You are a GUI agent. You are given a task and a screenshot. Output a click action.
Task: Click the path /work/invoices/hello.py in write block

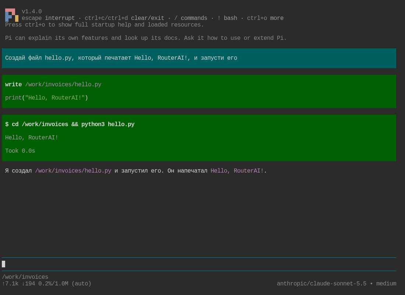click(63, 84)
